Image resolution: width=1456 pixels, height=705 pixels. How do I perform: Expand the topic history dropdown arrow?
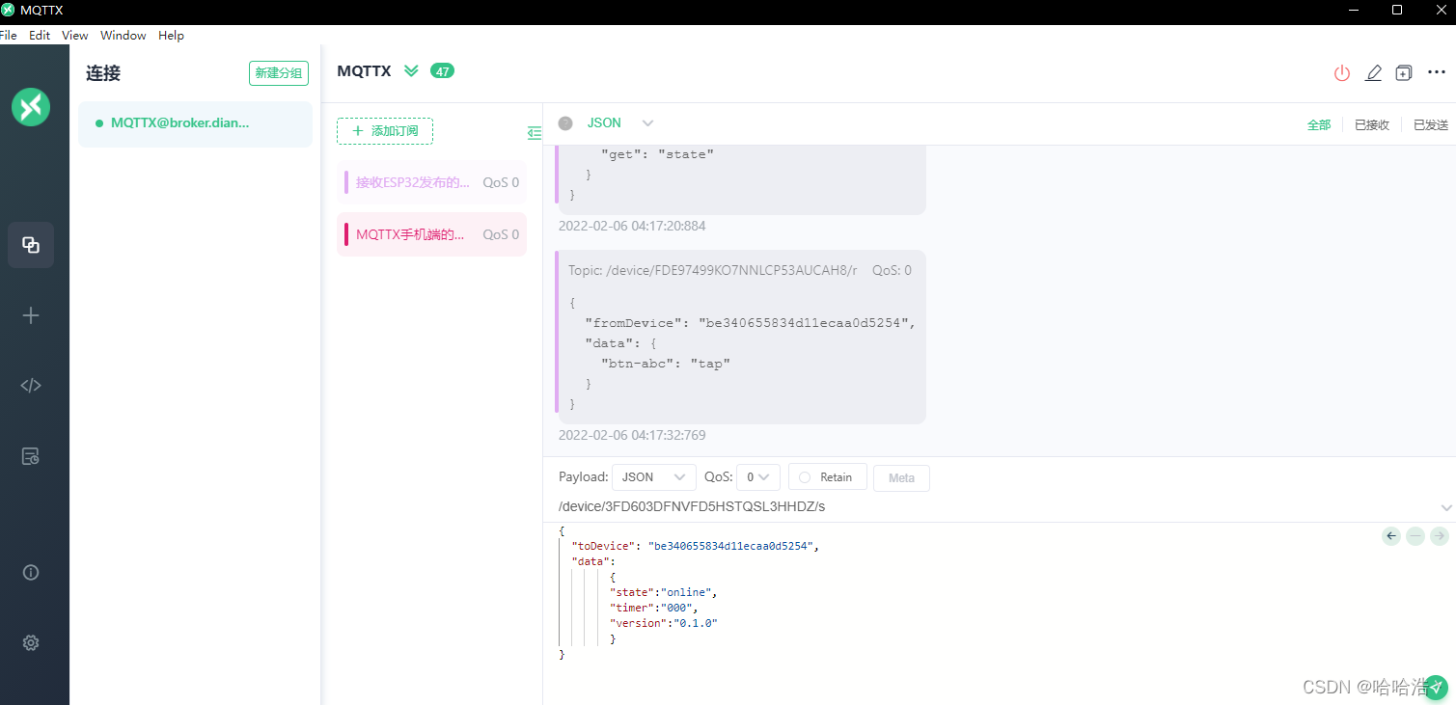coord(1445,507)
